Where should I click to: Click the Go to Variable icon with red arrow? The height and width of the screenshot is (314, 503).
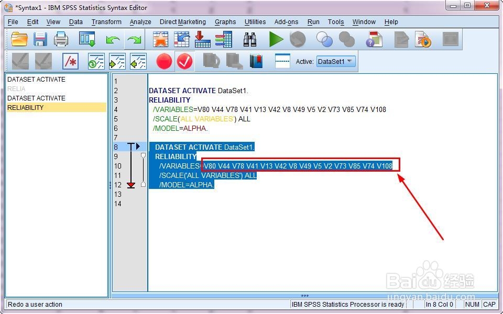(x=203, y=39)
